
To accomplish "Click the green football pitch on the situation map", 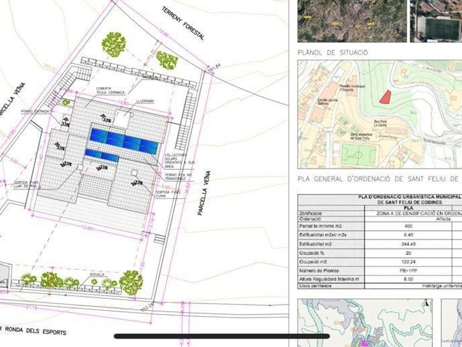I will click(x=359, y=155).
